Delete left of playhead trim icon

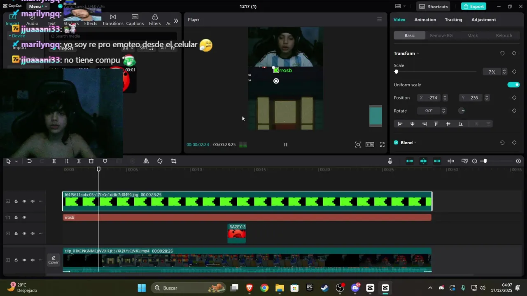tap(66, 161)
